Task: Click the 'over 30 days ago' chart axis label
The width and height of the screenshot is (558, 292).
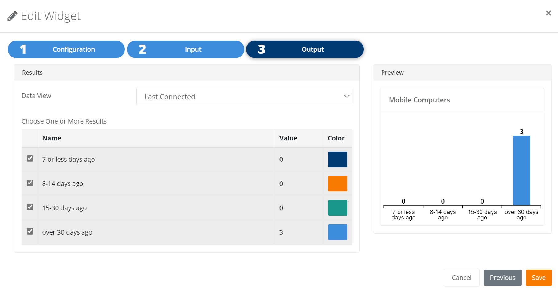Action: click(x=521, y=215)
